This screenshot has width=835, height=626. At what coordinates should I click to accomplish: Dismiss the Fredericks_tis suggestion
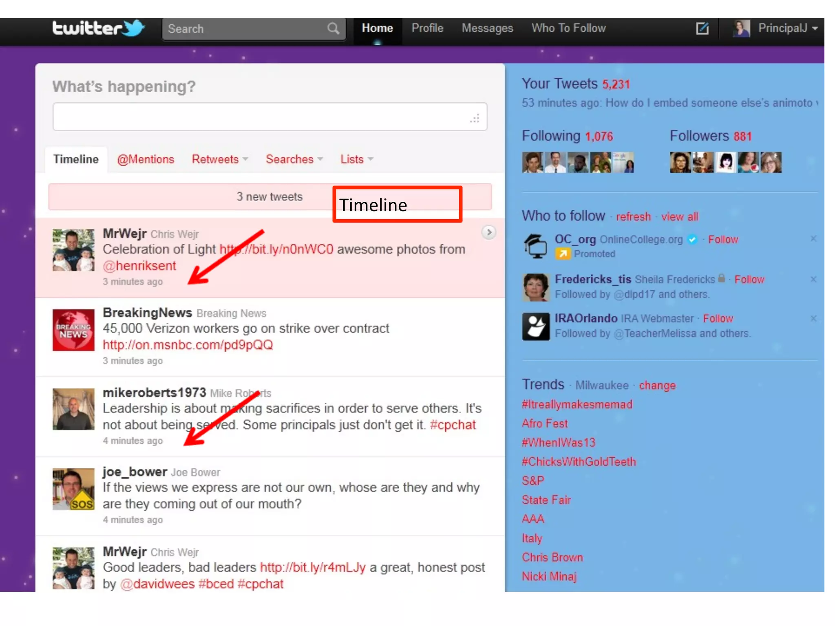(x=813, y=279)
